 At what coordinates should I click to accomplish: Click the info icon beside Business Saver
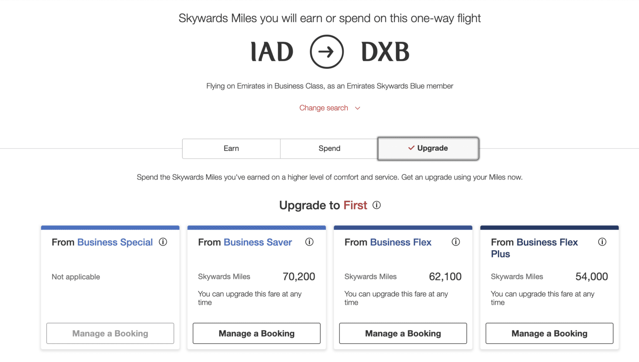(310, 242)
